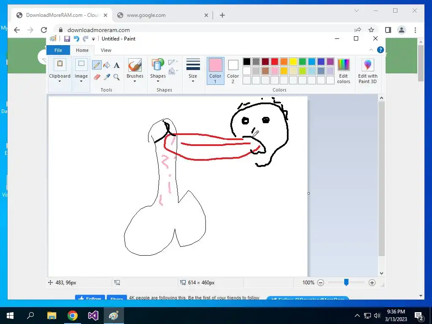Expand Clipboard dropdown arrow
432x324 pixels.
point(59,81)
